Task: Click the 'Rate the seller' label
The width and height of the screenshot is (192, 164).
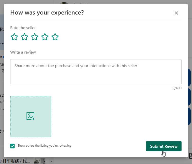Action: [x=23, y=28]
